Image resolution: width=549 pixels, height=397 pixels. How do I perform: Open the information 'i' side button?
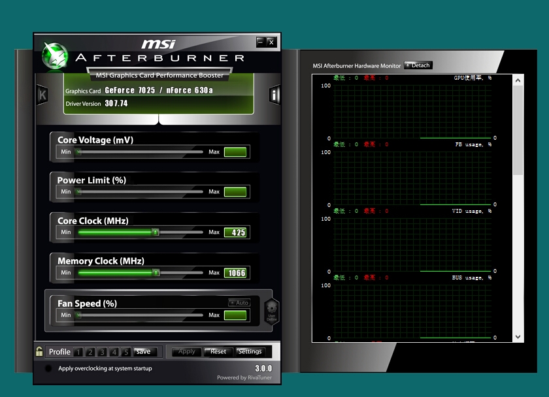click(x=274, y=95)
